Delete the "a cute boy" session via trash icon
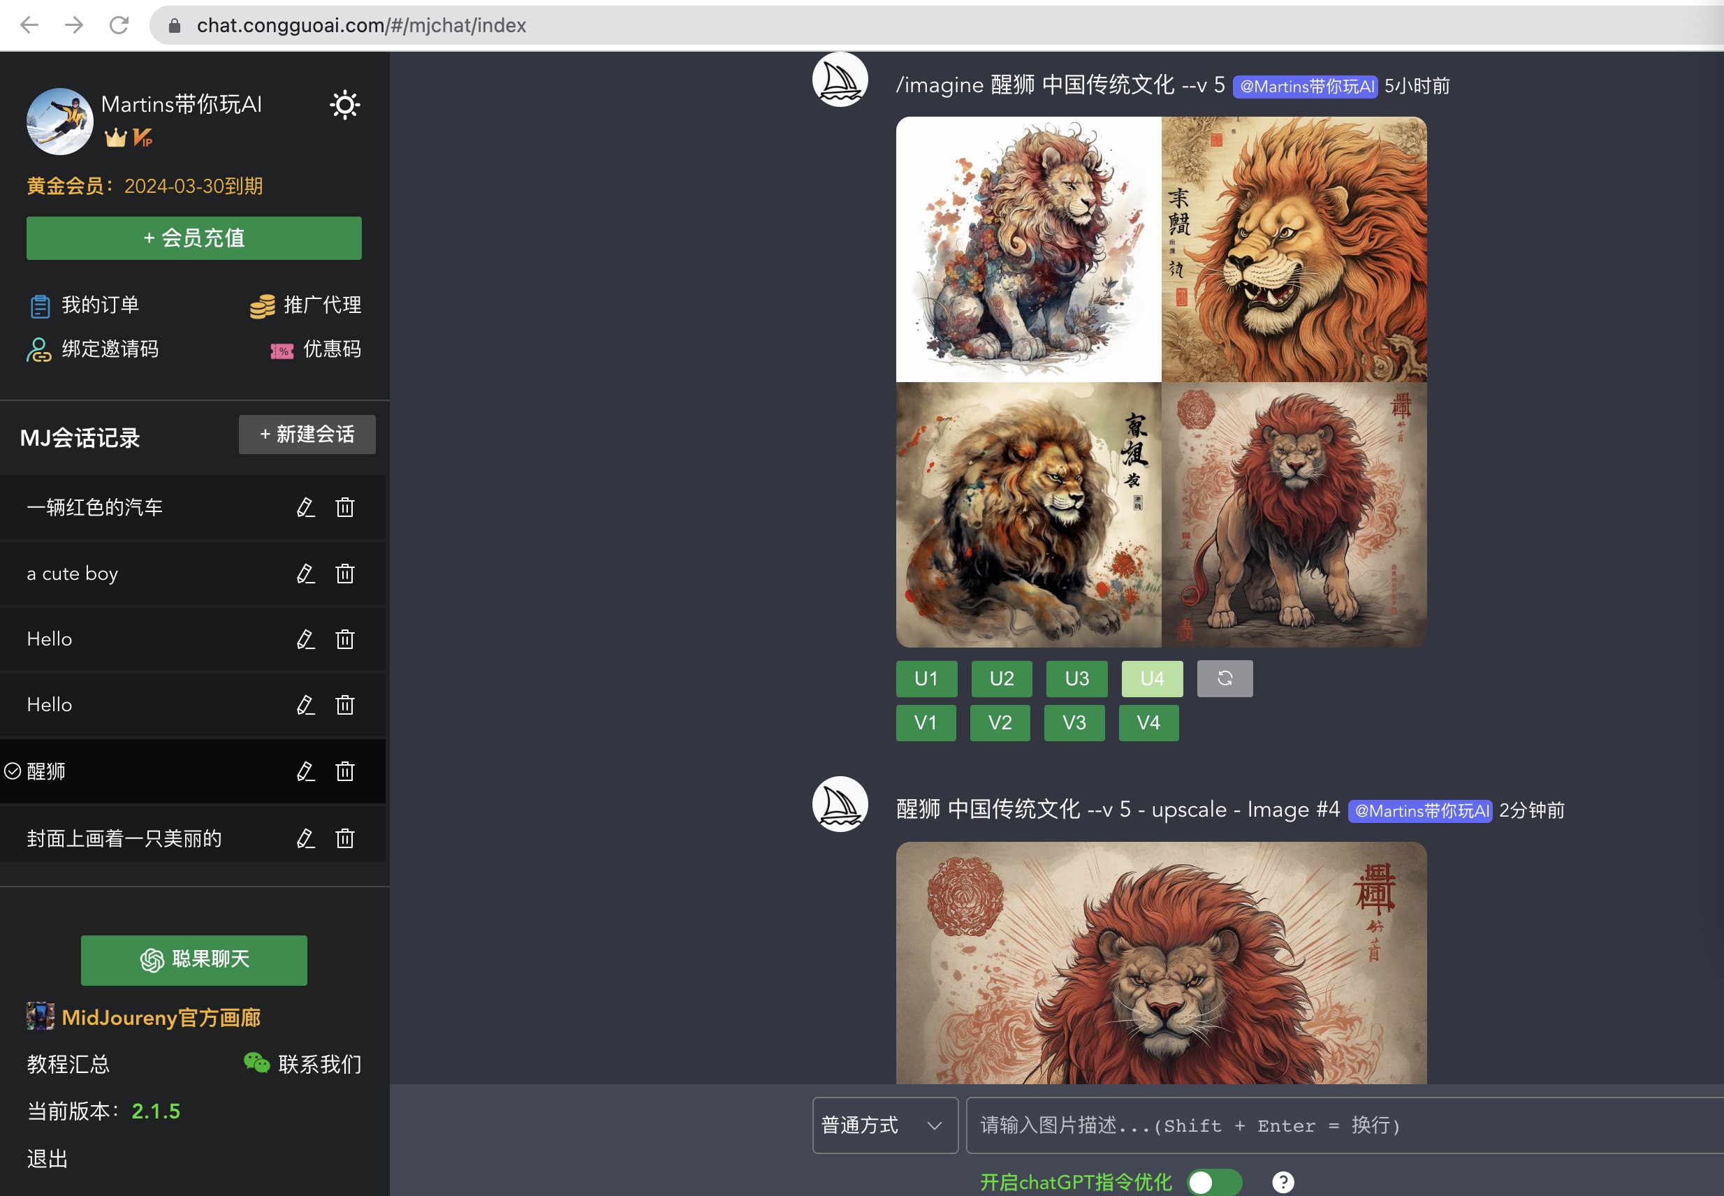This screenshot has height=1196, width=1724. [344, 574]
